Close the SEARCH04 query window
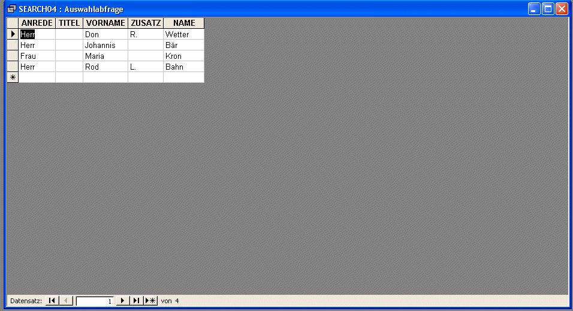 coord(562,9)
